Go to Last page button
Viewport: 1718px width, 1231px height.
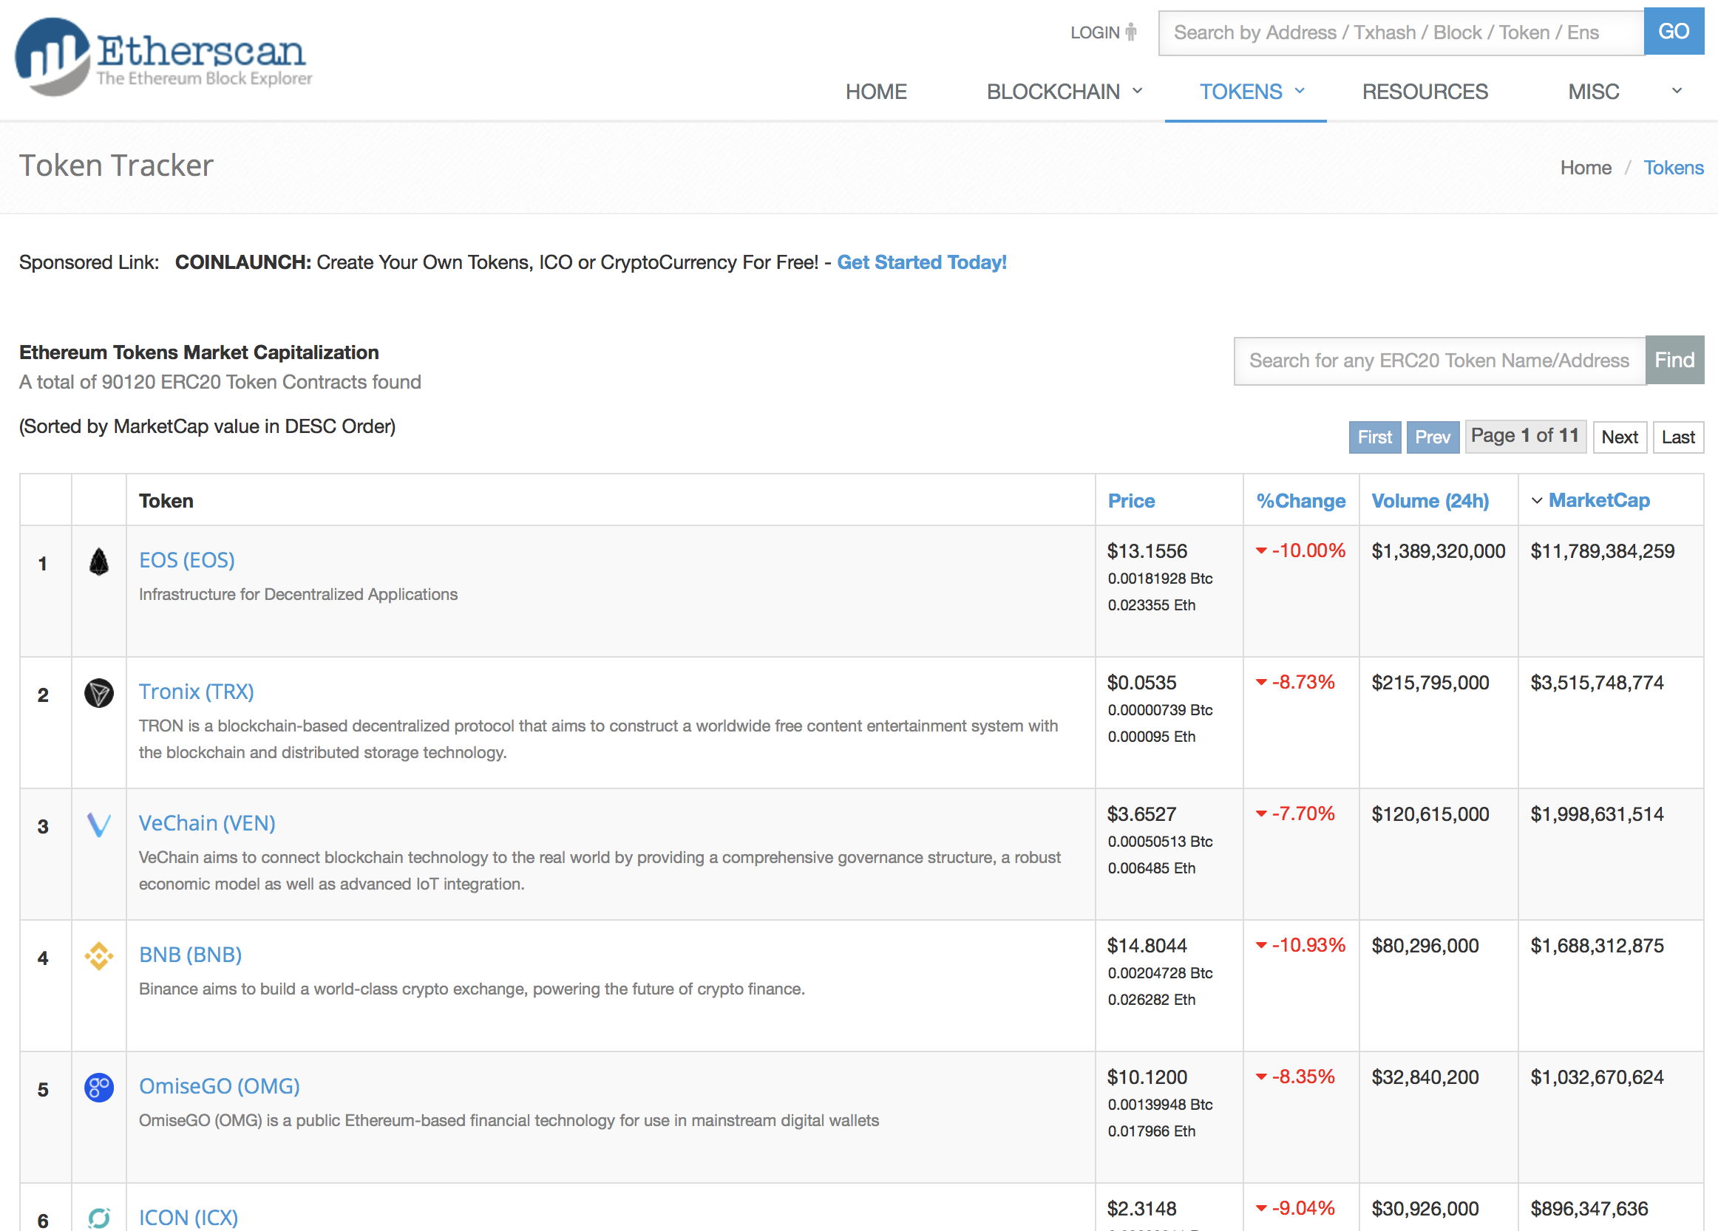[x=1678, y=437]
